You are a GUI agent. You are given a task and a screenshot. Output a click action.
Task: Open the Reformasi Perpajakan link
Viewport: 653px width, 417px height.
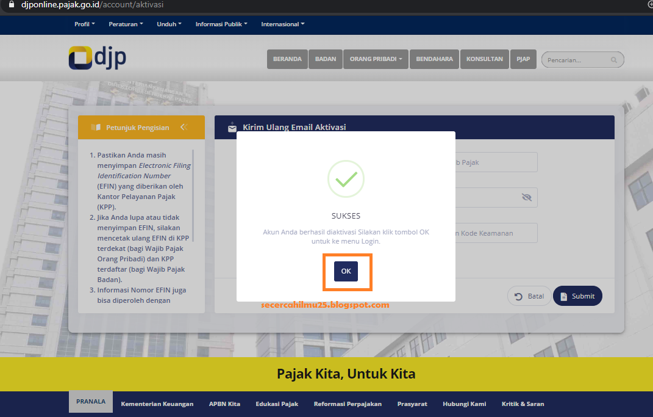(x=348, y=404)
